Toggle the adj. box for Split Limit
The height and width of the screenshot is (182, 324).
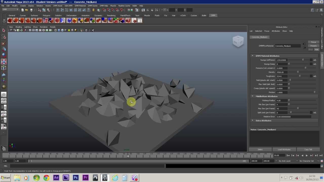pyautogui.click(x=311, y=113)
